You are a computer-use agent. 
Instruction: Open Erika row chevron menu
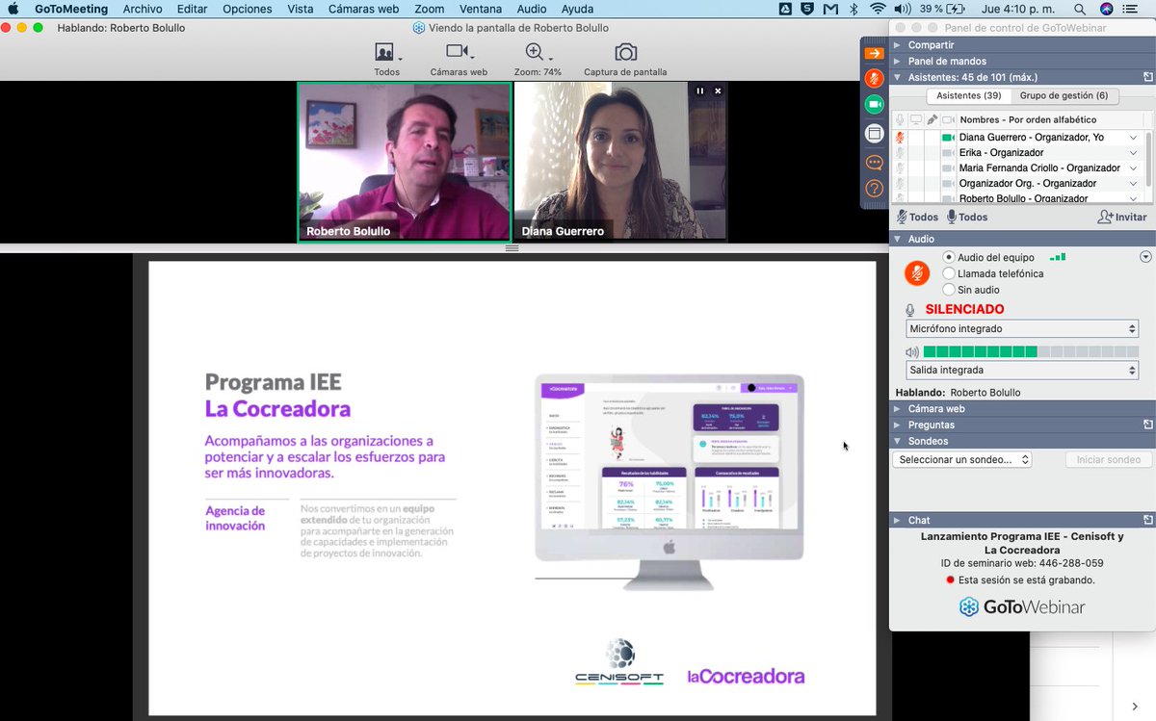point(1135,153)
